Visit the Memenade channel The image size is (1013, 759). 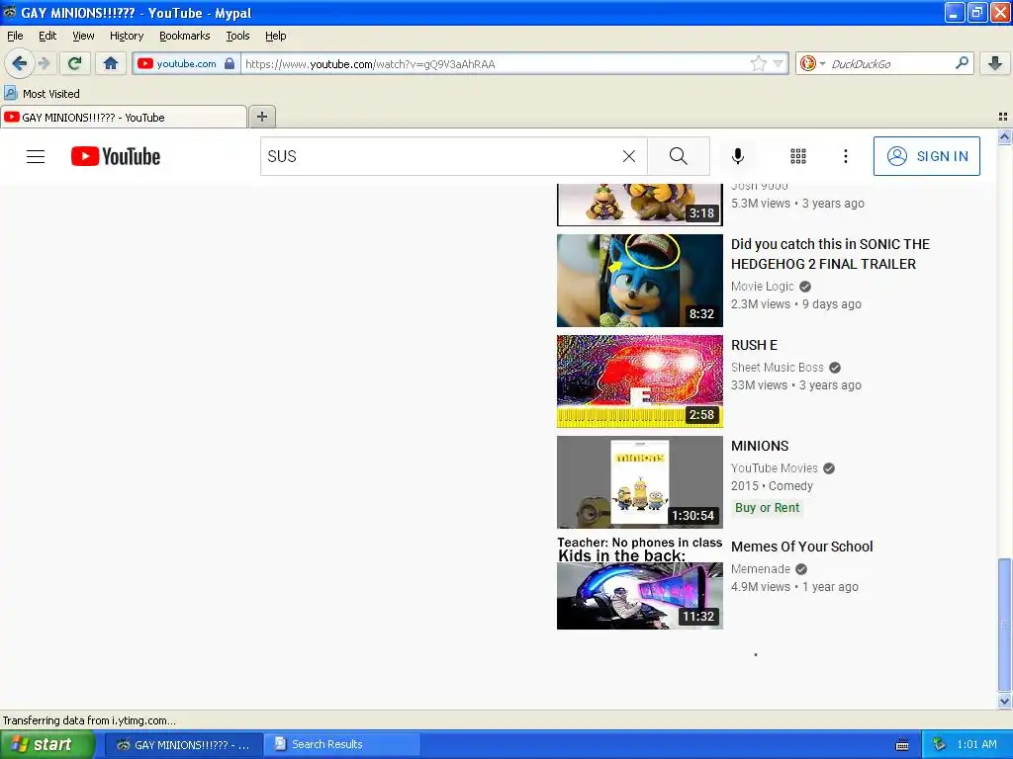tap(761, 568)
